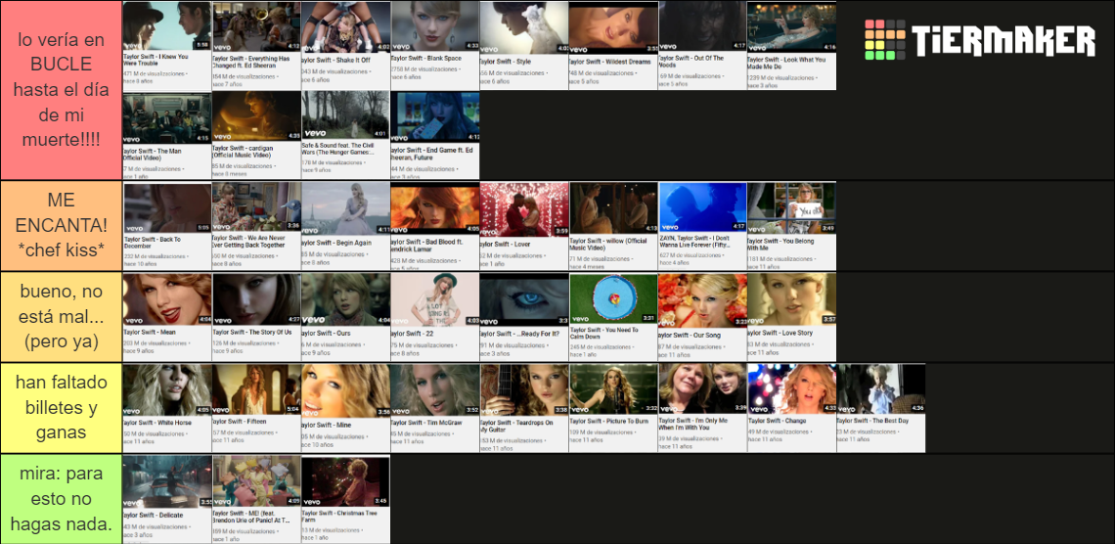The height and width of the screenshot is (544, 1115).
Task: Open the 'Back To December' thumbnail
Action: click(167, 226)
